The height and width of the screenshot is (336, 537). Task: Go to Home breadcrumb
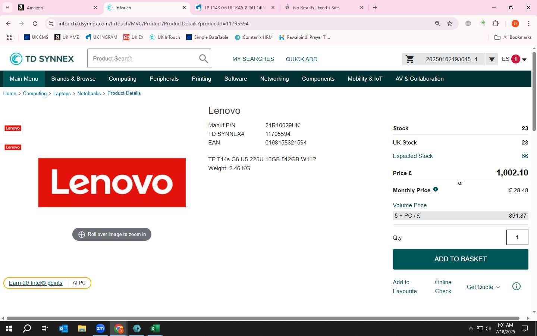10,93
